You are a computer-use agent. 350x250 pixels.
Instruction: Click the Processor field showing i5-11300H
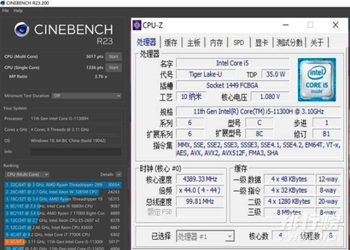pyautogui.click(x=76, y=119)
